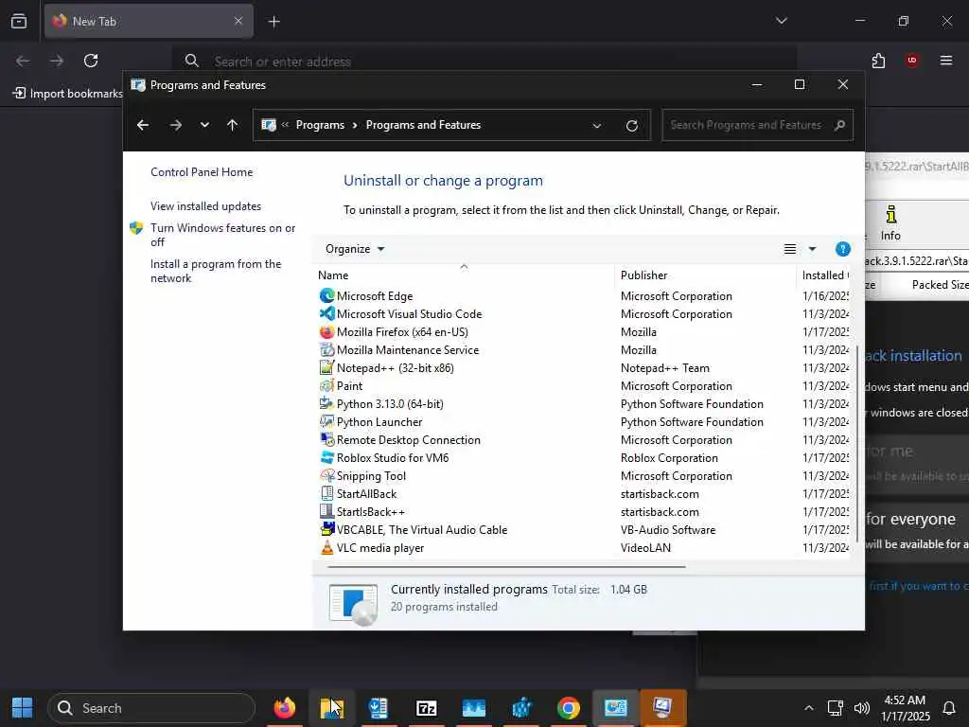
Task: Show hidden system tray icons
Action: tap(808, 708)
